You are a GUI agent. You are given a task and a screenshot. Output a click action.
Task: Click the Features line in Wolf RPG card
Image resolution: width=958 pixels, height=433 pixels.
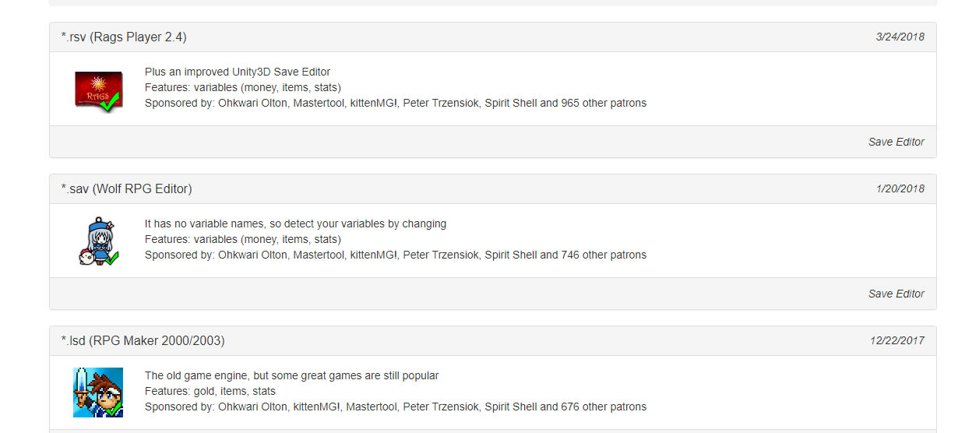pos(243,239)
